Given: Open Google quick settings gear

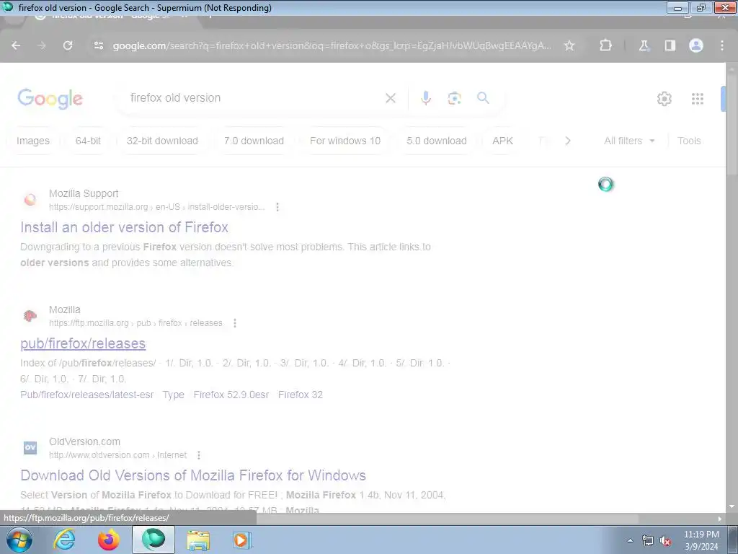Looking at the screenshot, I should click(x=664, y=99).
